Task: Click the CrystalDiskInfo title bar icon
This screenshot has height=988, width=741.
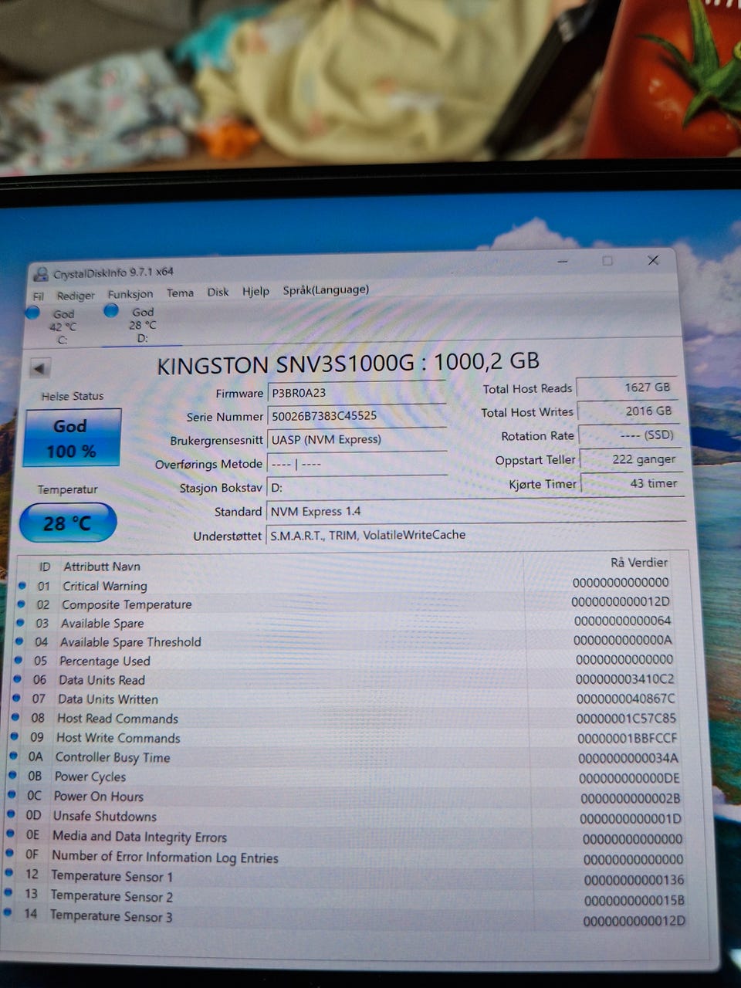Action: pyautogui.click(x=39, y=274)
